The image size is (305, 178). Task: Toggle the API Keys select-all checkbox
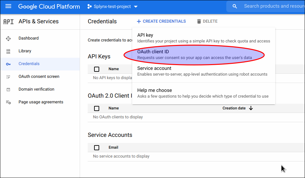(97, 69)
